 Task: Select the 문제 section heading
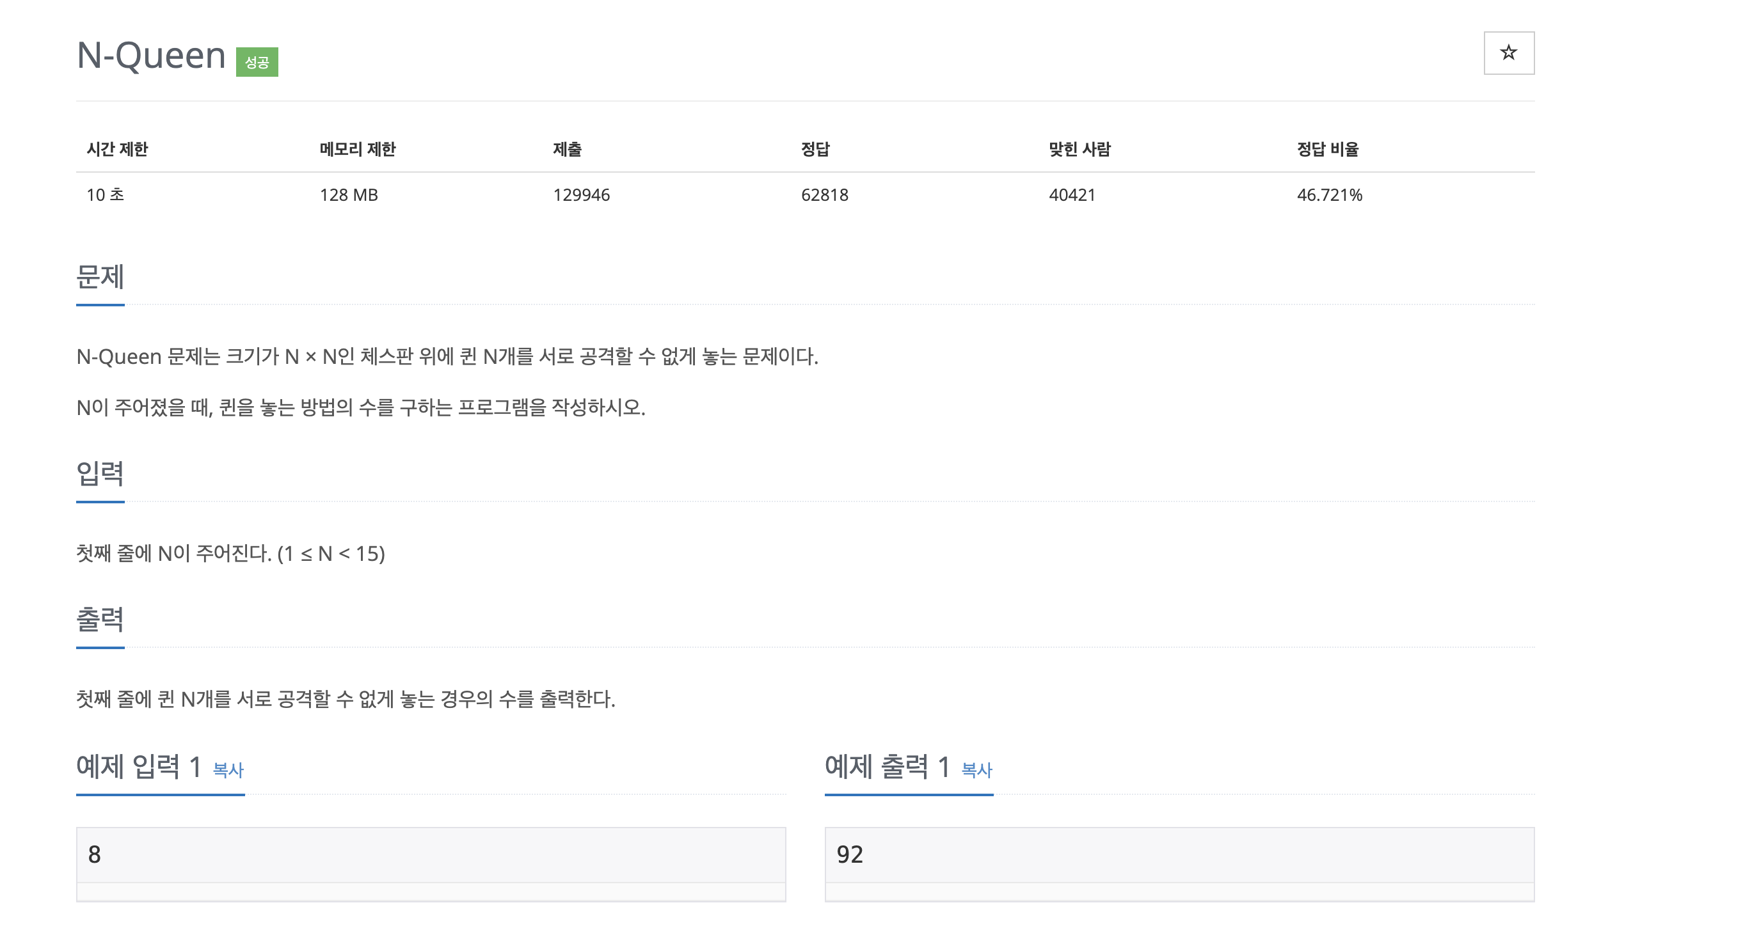coord(100,278)
